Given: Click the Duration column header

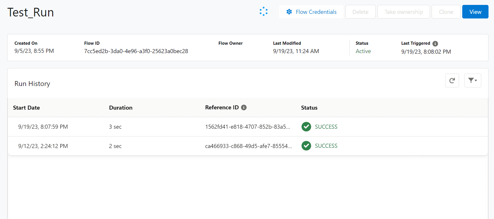Looking at the screenshot, I should pos(121,108).
